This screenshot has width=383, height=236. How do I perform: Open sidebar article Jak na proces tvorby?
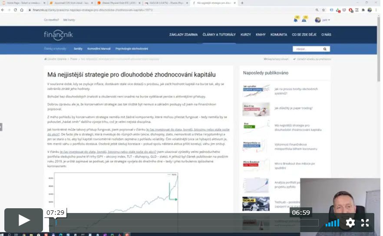(x=296, y=91)
